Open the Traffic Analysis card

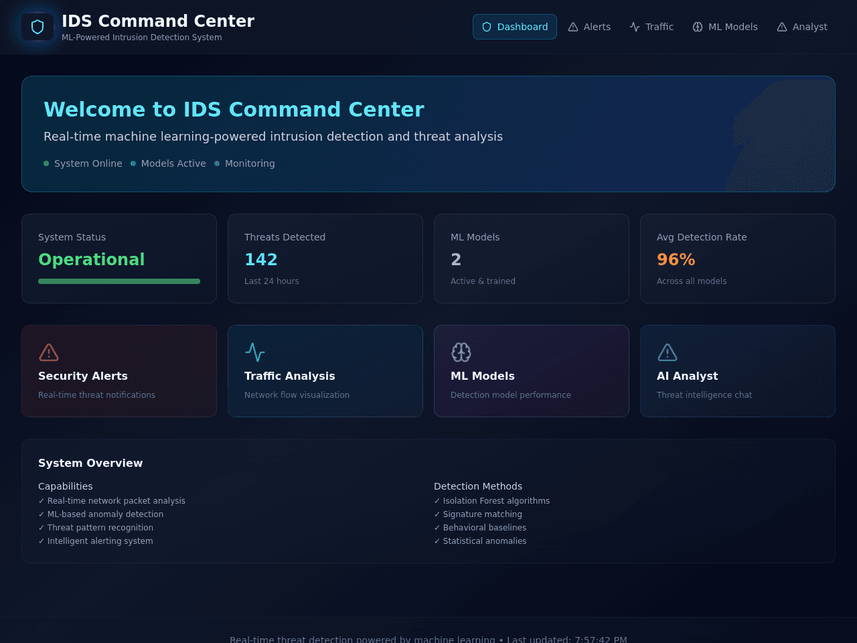325,371
